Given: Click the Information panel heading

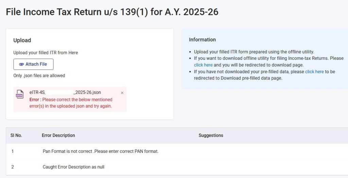Looking at the screenshot, I should tap(202, 40).
